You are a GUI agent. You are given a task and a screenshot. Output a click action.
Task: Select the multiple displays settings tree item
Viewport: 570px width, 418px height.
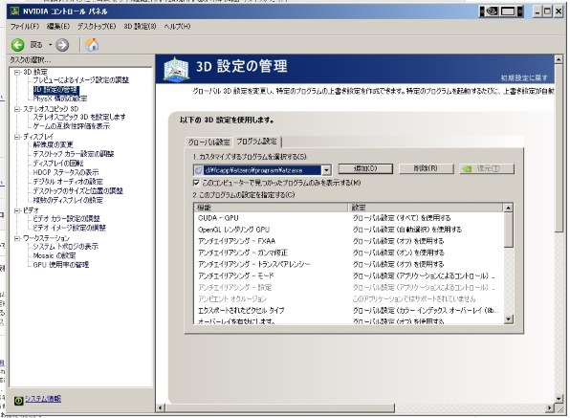coord(68,200)
